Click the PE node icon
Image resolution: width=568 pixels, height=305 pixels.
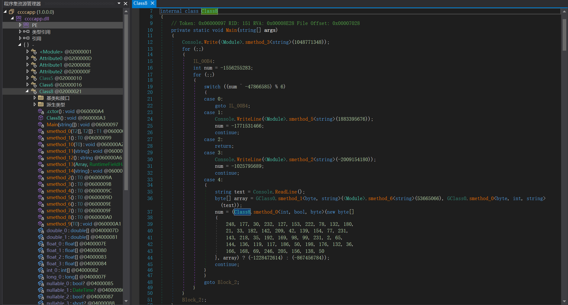(x=26, y=25)
